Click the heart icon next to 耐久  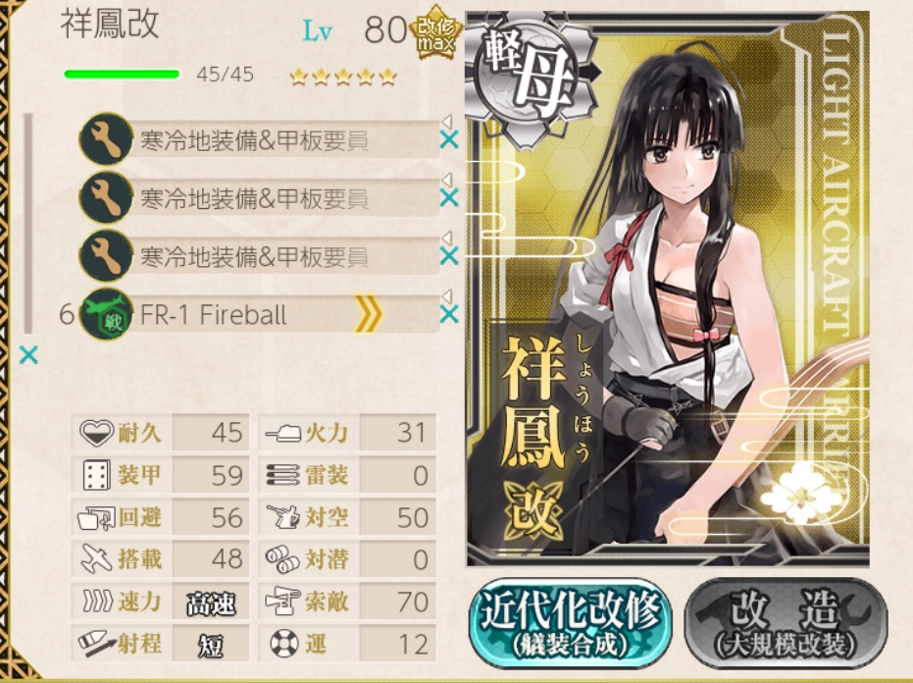[x=95, y=433]
